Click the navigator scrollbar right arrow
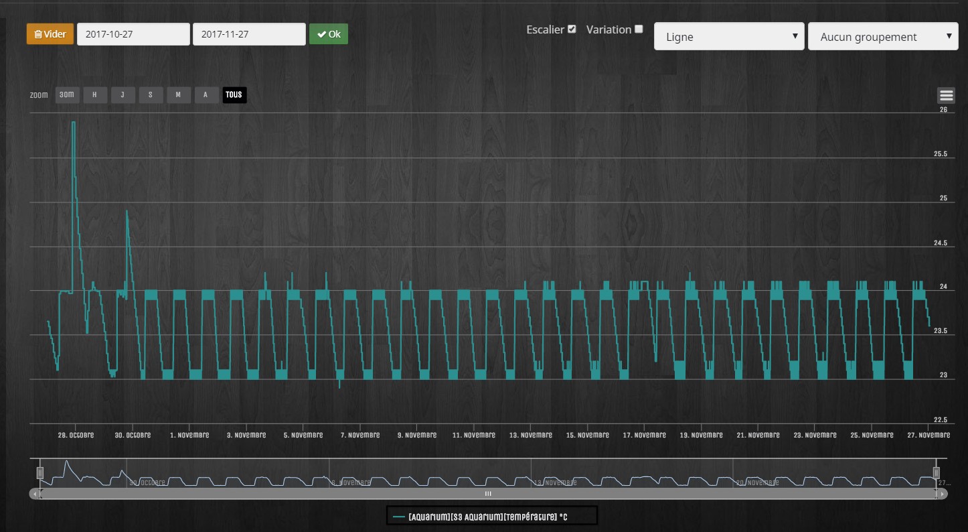 (942, 494)
